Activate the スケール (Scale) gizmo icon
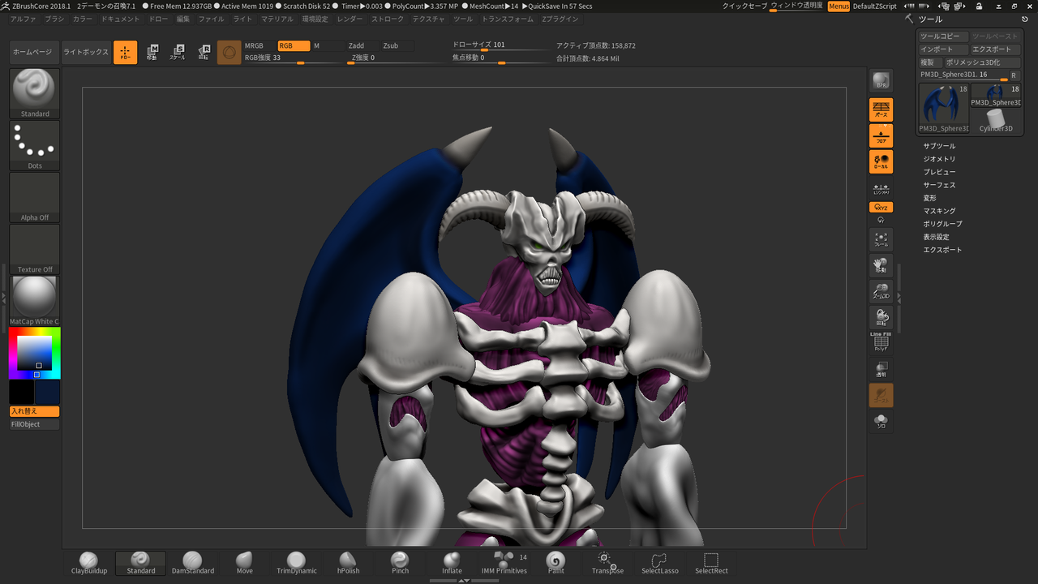The height and width of the screenshot is (584, 1038). 178,53
